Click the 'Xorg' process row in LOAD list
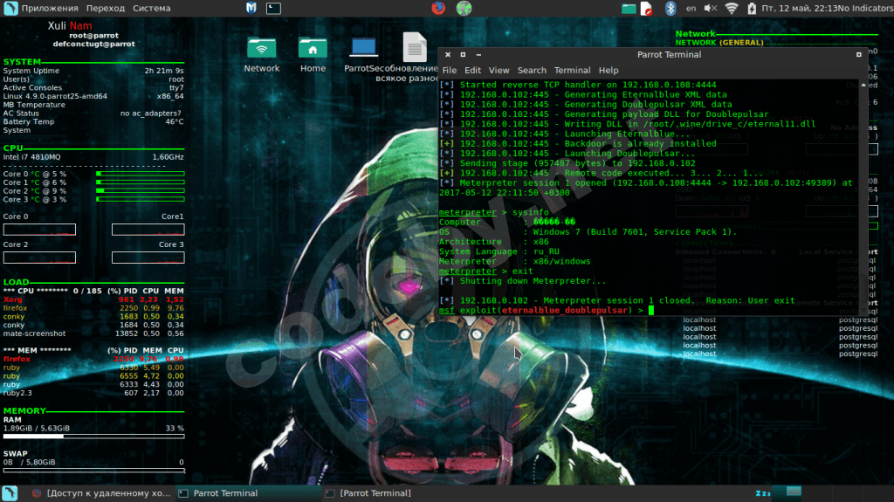Screen dimensions: 894x502 (x=93, y=299)
